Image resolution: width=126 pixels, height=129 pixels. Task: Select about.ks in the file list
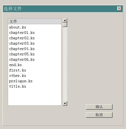(35, 27)
